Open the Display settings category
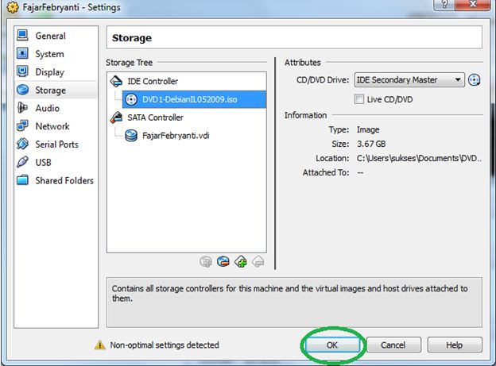 [x=56, y=72]
